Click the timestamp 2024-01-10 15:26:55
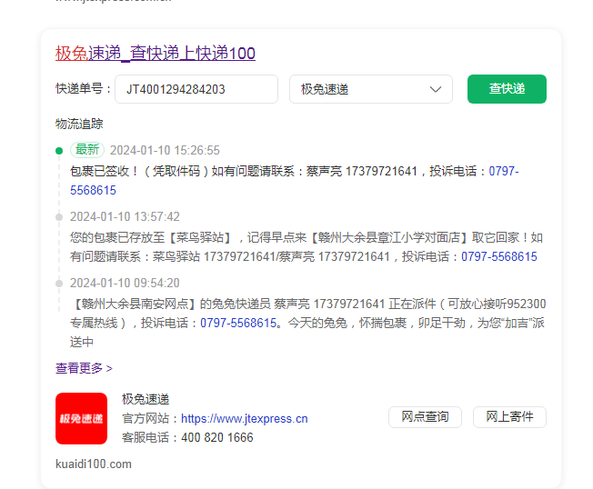The image size is (593, 489). pyautogui.click(x=165, y=150)
